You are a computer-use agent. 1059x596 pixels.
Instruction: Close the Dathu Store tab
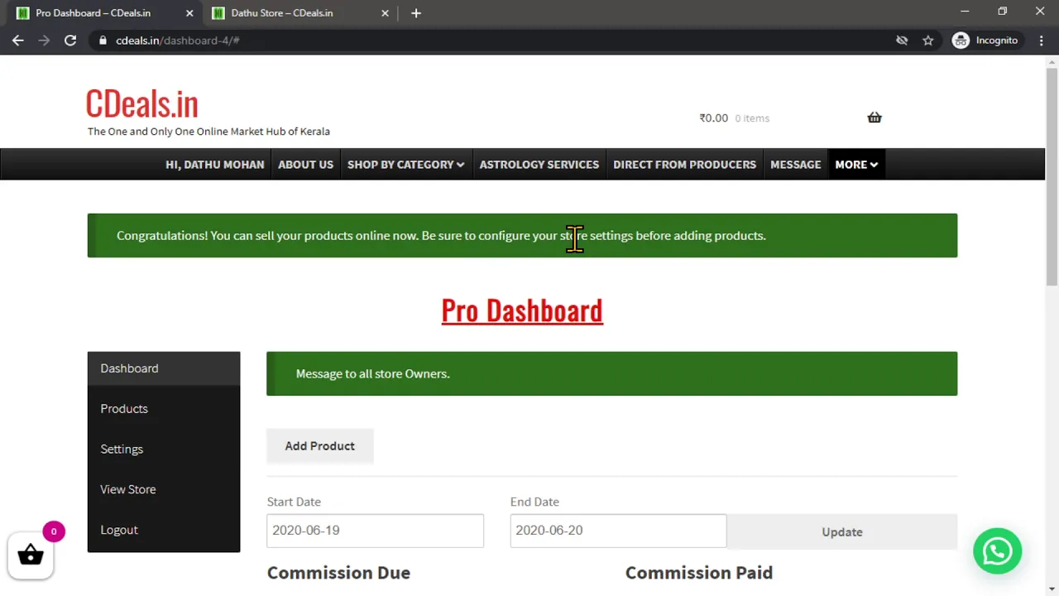(x=385, y=13)
